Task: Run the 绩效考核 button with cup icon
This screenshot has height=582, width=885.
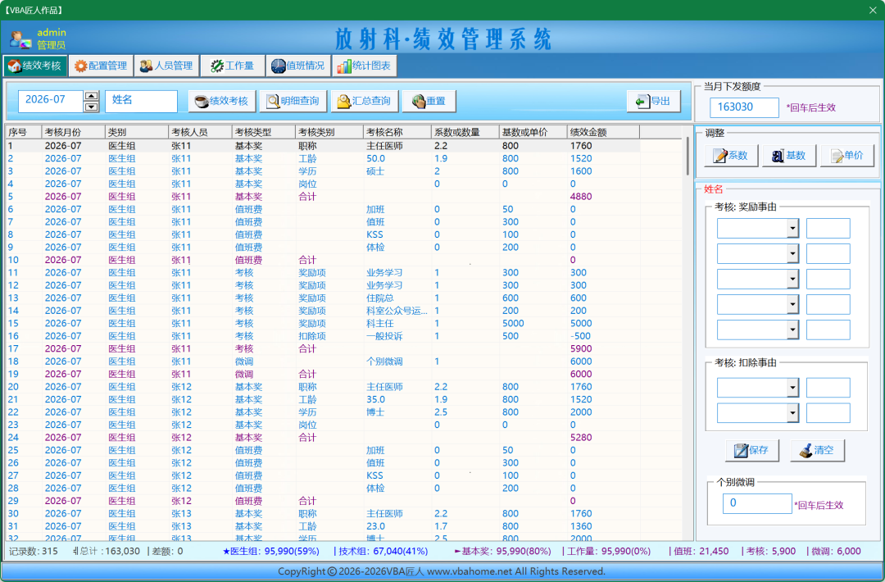Action: (222, 101)
